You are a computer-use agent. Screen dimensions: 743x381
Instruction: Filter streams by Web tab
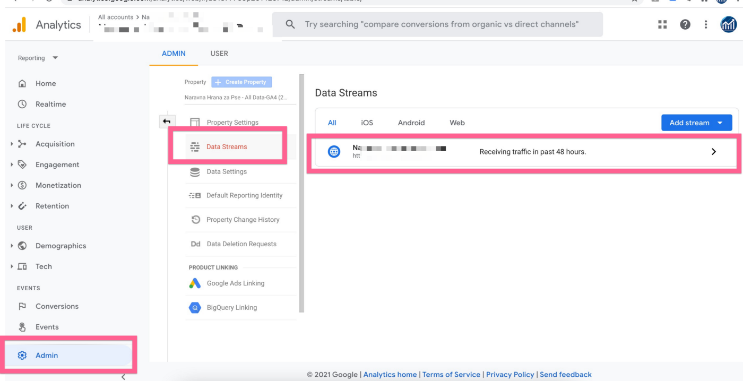[x=457, y=123]
